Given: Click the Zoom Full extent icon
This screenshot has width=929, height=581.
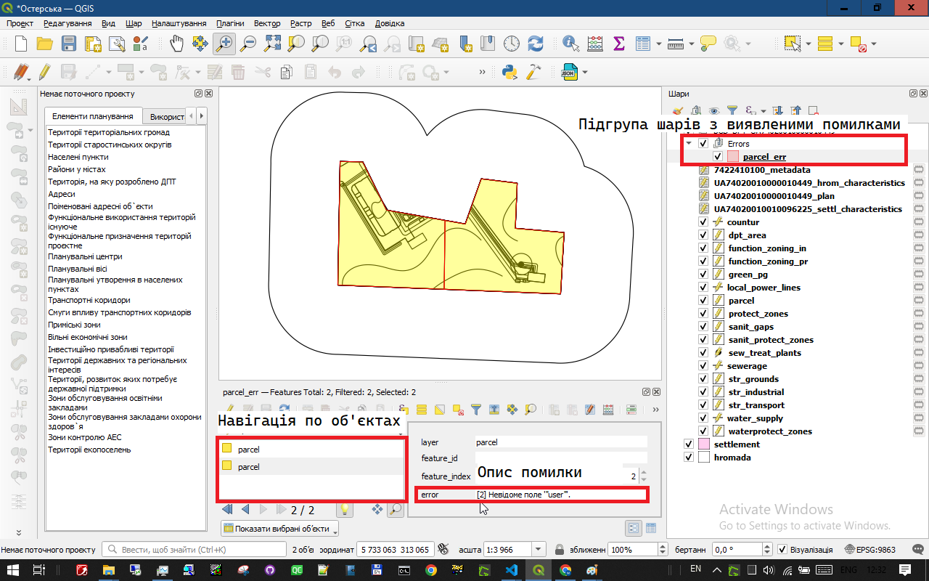Looking at the screenshot, I should [272, 44].
